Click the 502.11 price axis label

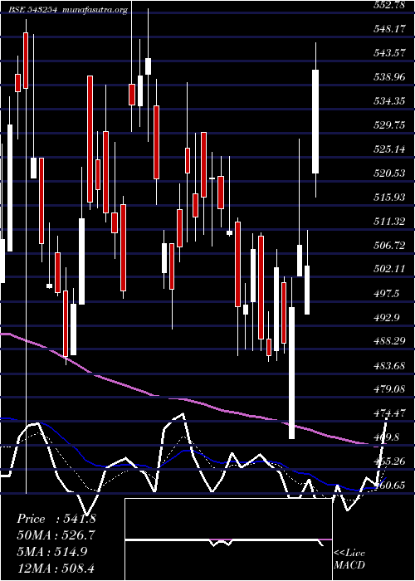[x=389, y=270]
